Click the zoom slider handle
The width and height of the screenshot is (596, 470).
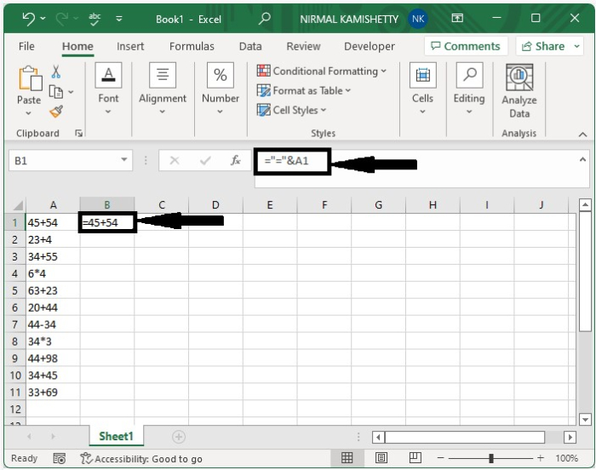click(490, 458)
